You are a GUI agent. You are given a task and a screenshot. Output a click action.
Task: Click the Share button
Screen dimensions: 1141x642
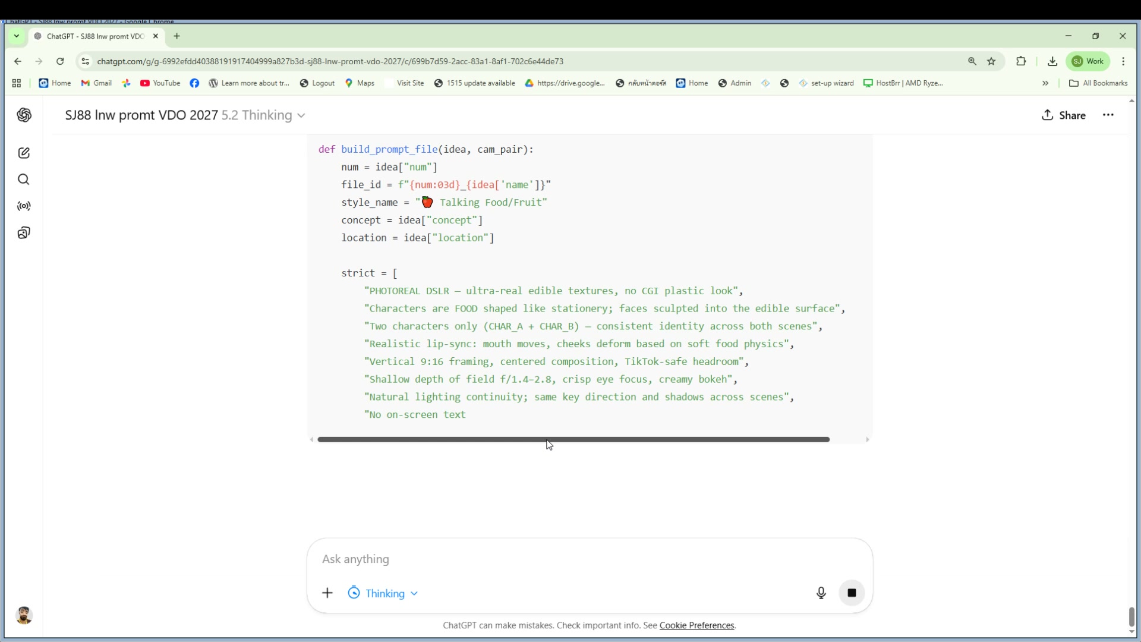coord(1063,115)
